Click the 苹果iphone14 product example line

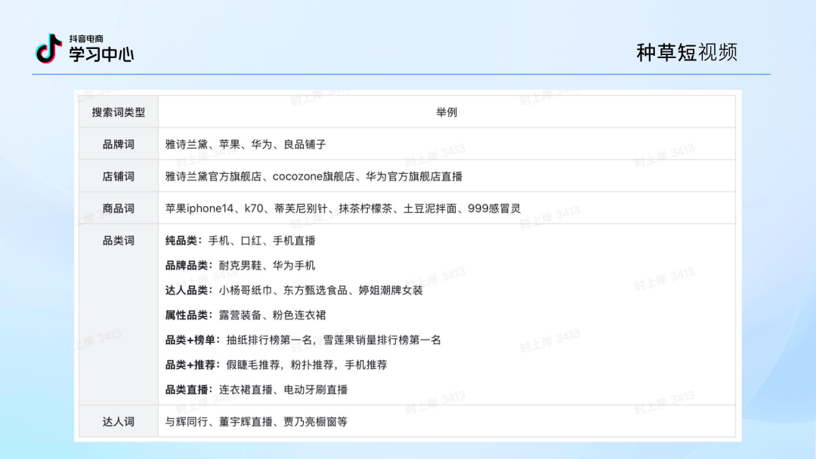(x=343, y=208)
